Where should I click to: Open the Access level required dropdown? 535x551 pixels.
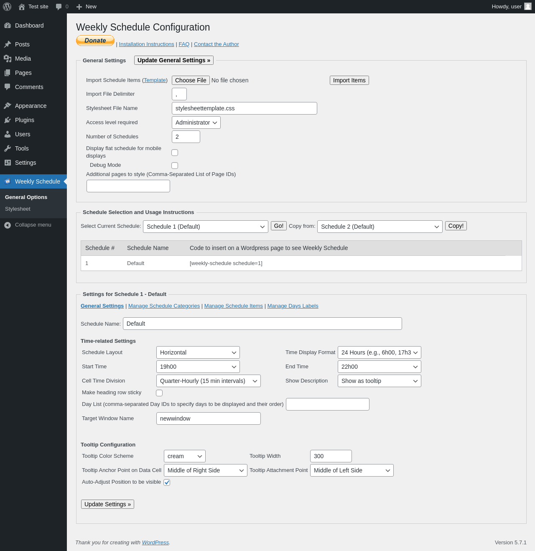click(x=196, y=122)
